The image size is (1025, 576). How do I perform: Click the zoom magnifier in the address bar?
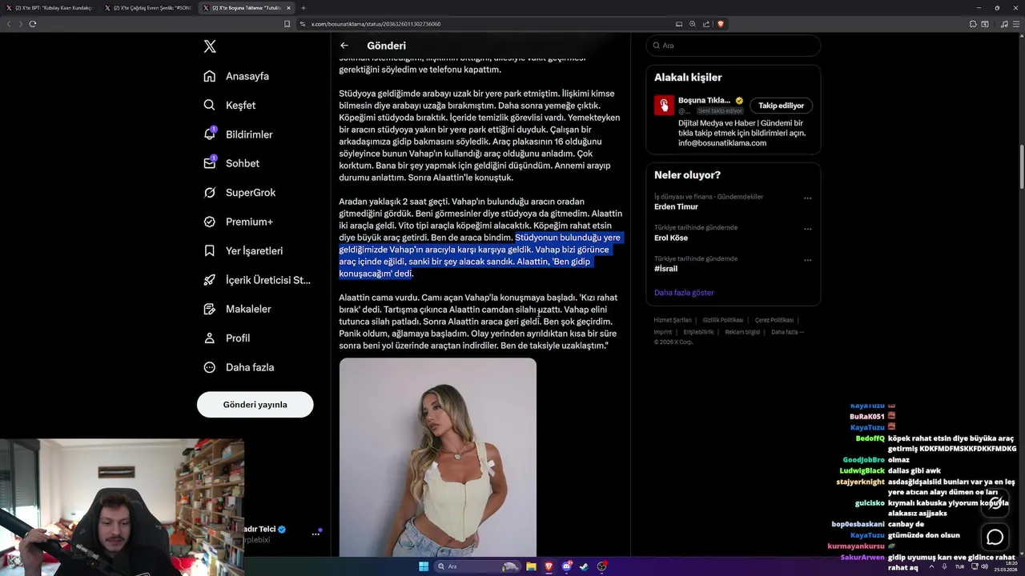point(693,24)
